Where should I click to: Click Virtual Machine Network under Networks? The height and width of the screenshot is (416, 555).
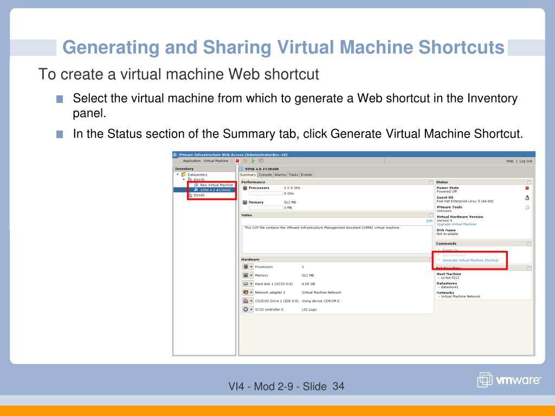point(461,296)
